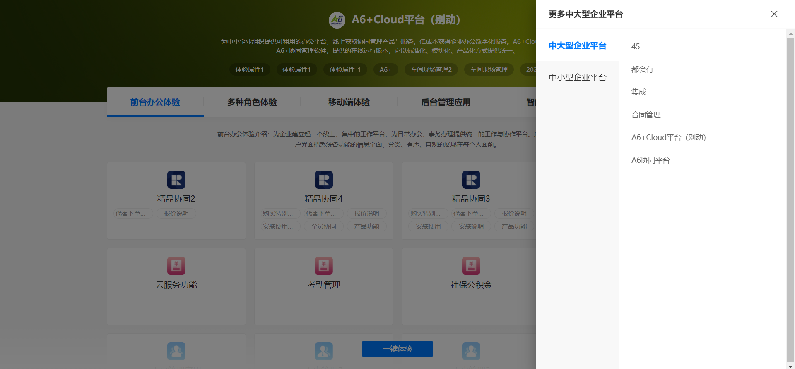The height and width of the screenshot is (369, 795).
Task: Click the 精品协同2 card icon
Action: click(x=176, y=180)
